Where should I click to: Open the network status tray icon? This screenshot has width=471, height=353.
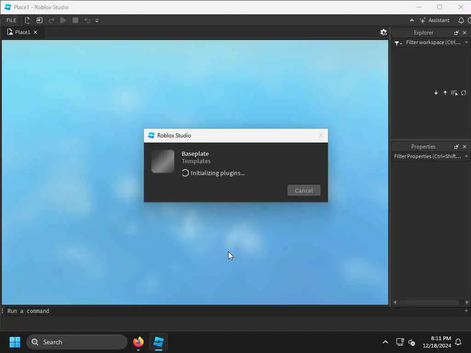400,342
